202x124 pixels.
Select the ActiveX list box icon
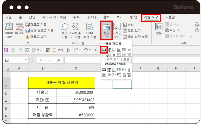coord(119,70)
